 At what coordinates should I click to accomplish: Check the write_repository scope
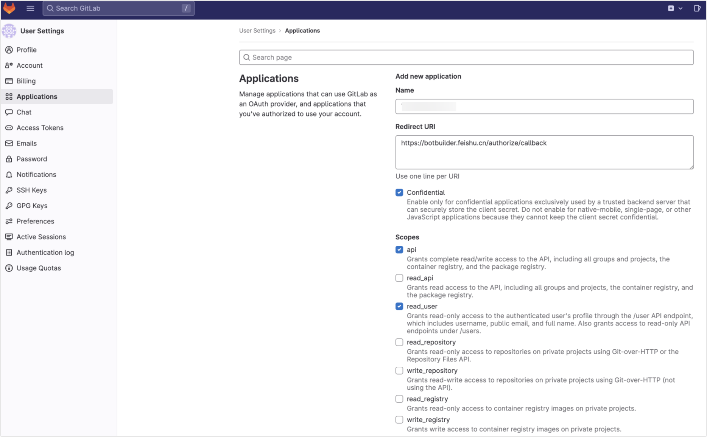pos(399,370)
